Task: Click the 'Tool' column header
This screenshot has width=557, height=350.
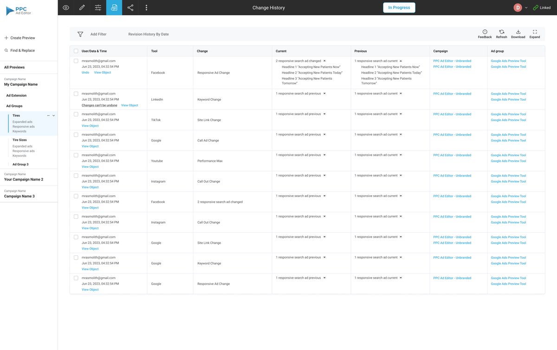Action: [154, 51]
